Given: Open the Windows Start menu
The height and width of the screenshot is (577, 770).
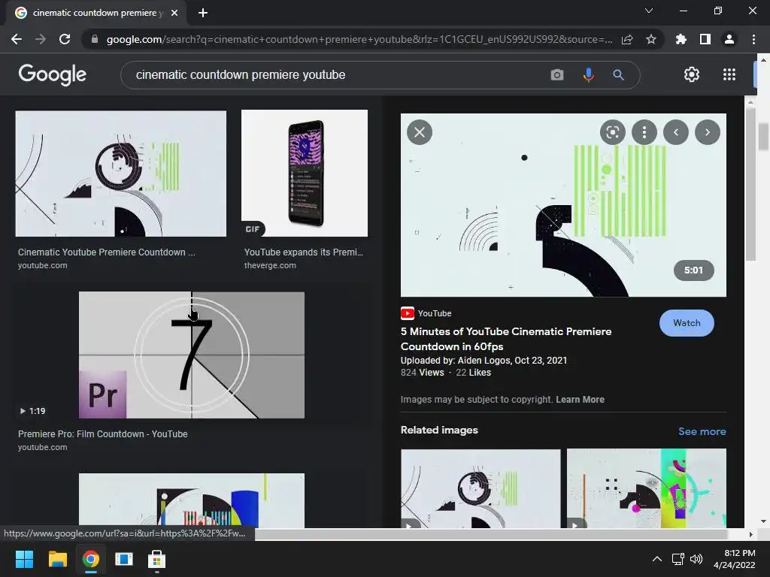Looking at the screenshot, I should point(24,559).
